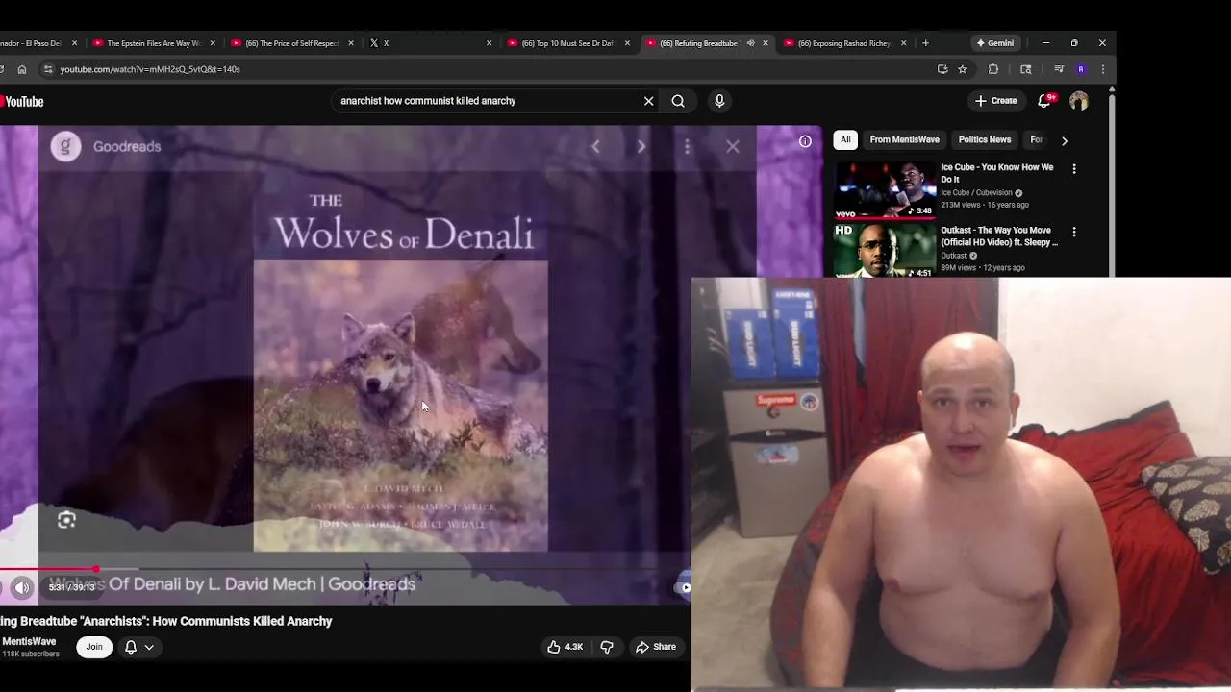Image resolution: width=1231 pixels, height=692 pixels.
Task: Open the browser extensions puzzle icon
Action: tap(993, 69)
